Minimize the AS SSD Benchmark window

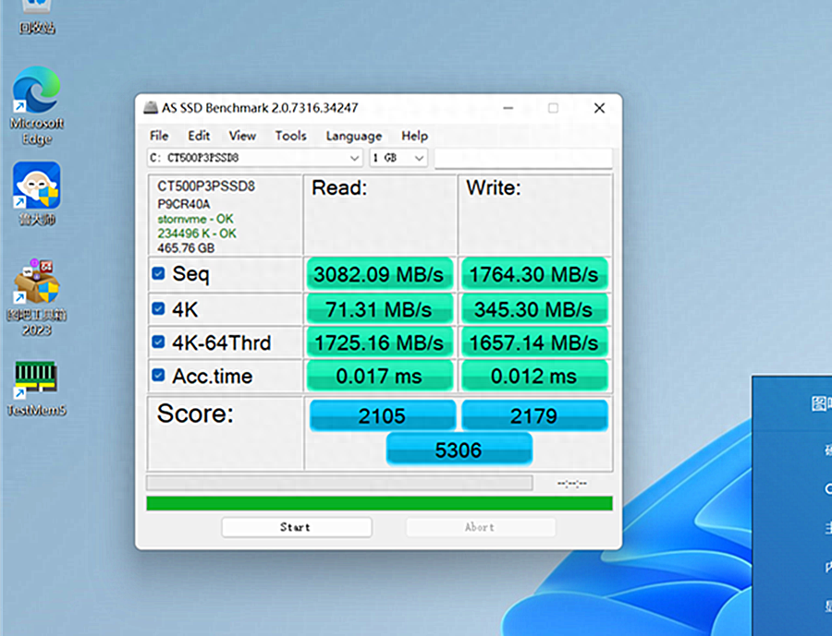coord(508,108)
